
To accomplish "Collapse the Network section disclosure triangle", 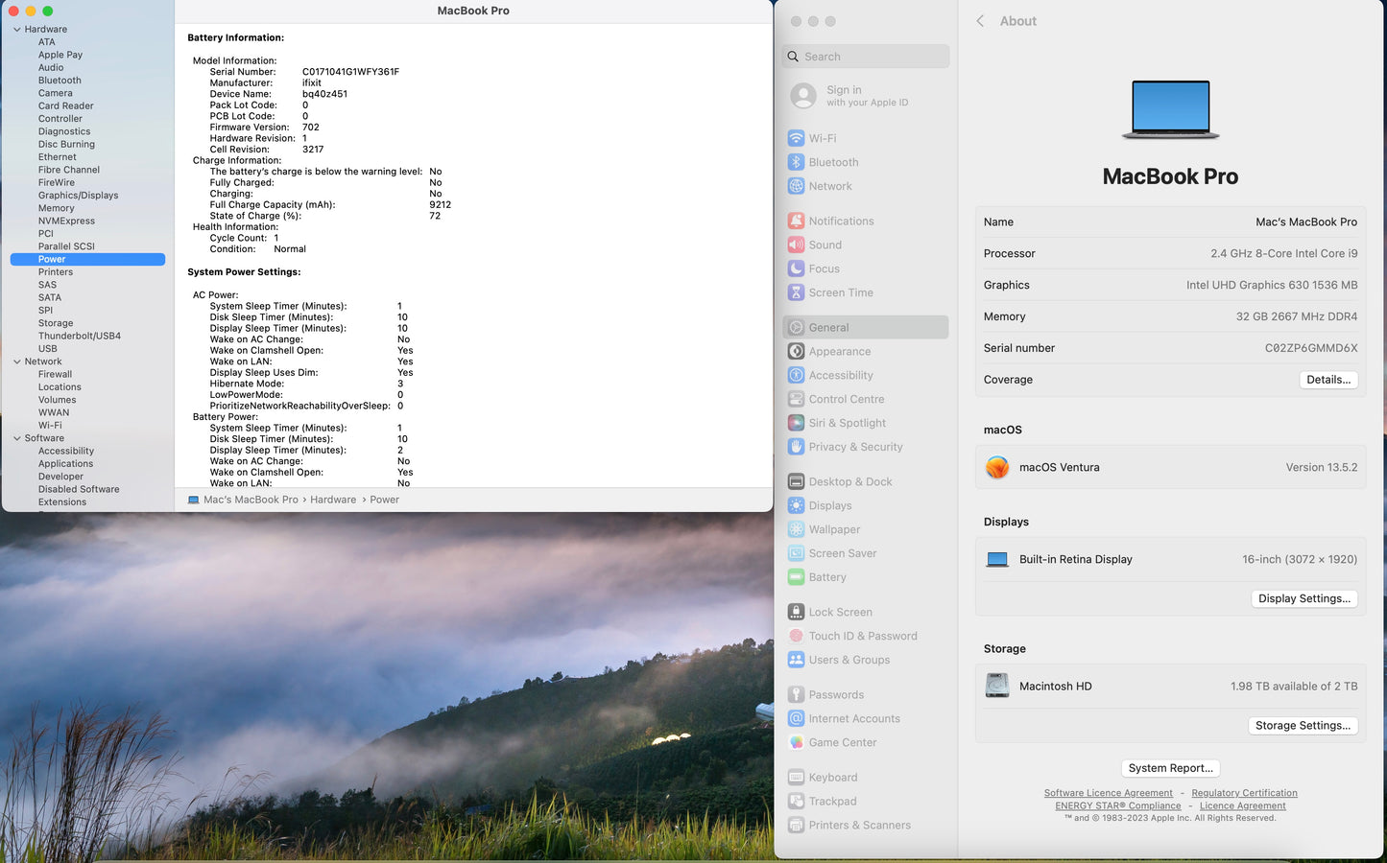I will tap(17, 362).
